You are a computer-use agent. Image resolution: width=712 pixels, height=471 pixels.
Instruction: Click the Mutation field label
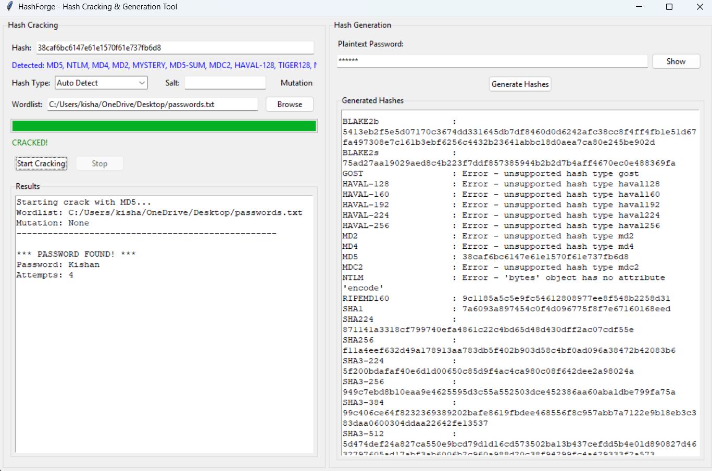point(296,83)
